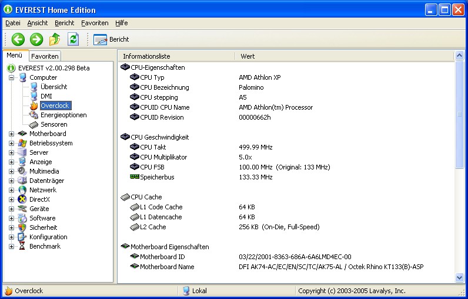
Task: Select the CPU Multiplikator row
Action: tap(286, 157)
